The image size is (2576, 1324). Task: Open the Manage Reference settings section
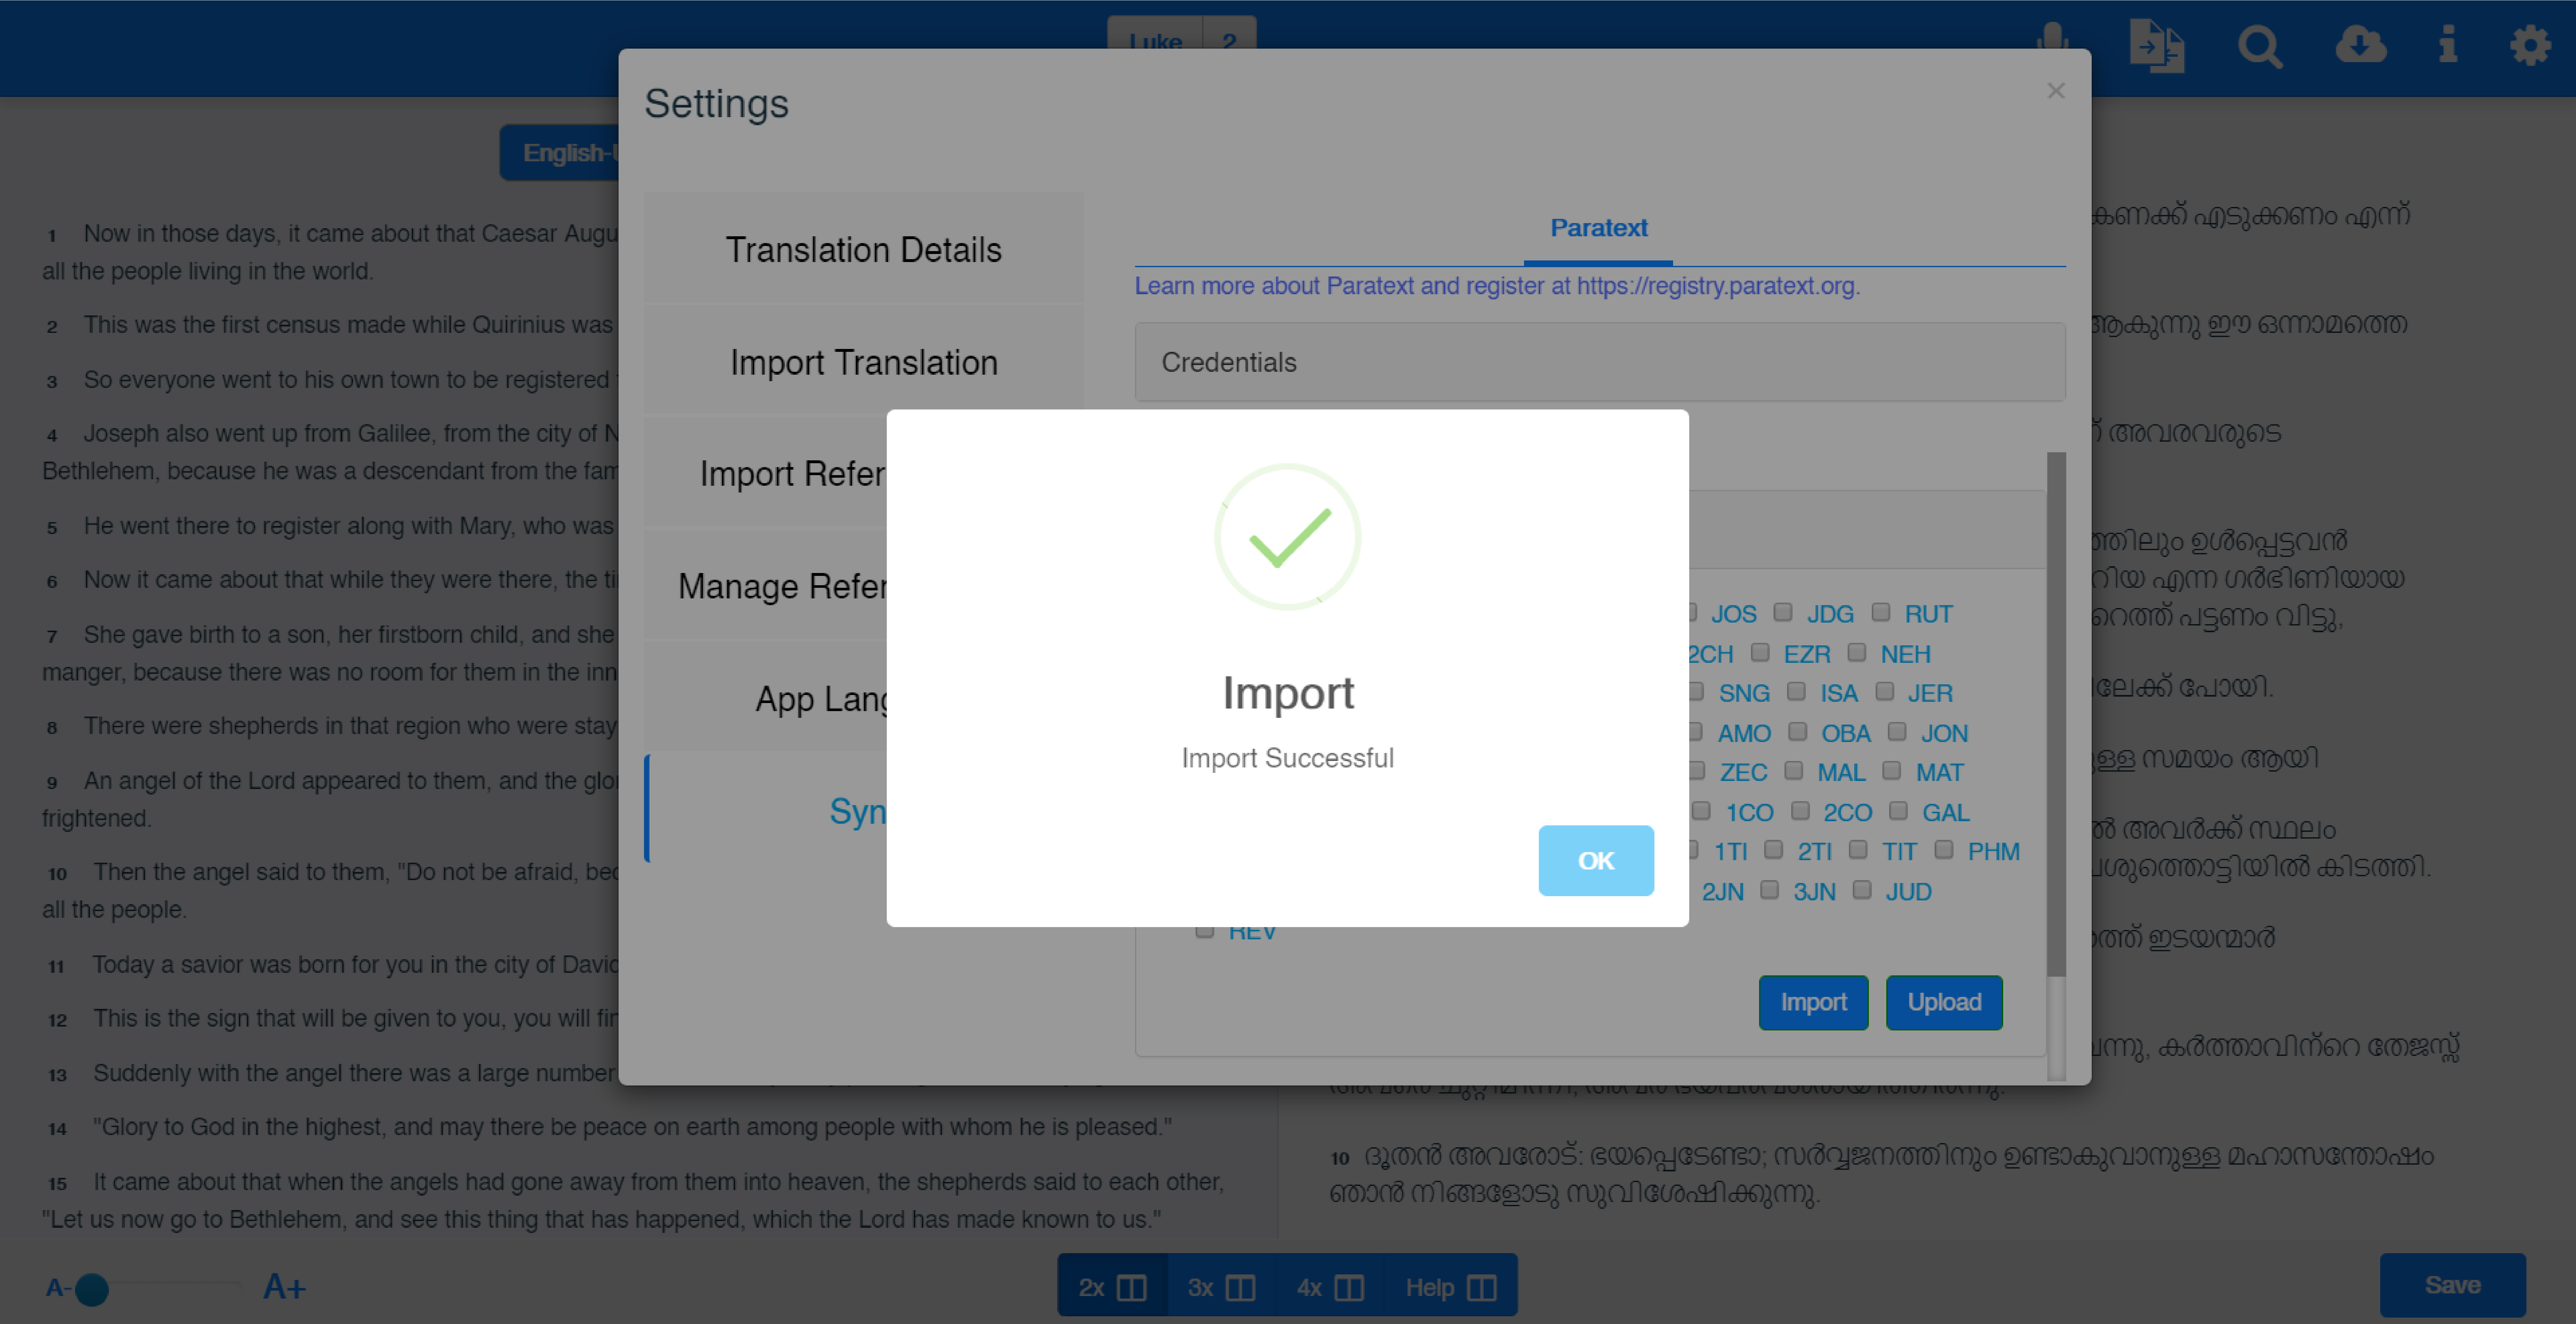pyautogui.click(x=766, y=586)
